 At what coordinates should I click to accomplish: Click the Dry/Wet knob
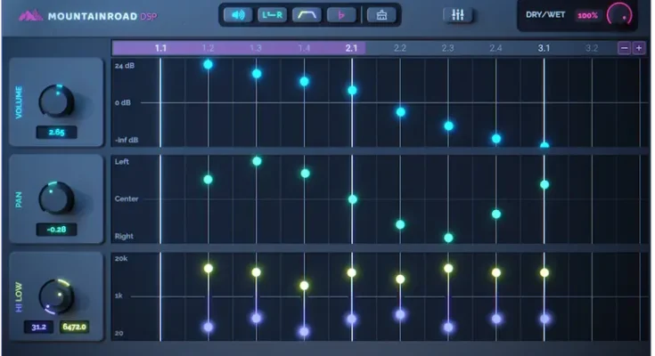(x=618, y=15)
